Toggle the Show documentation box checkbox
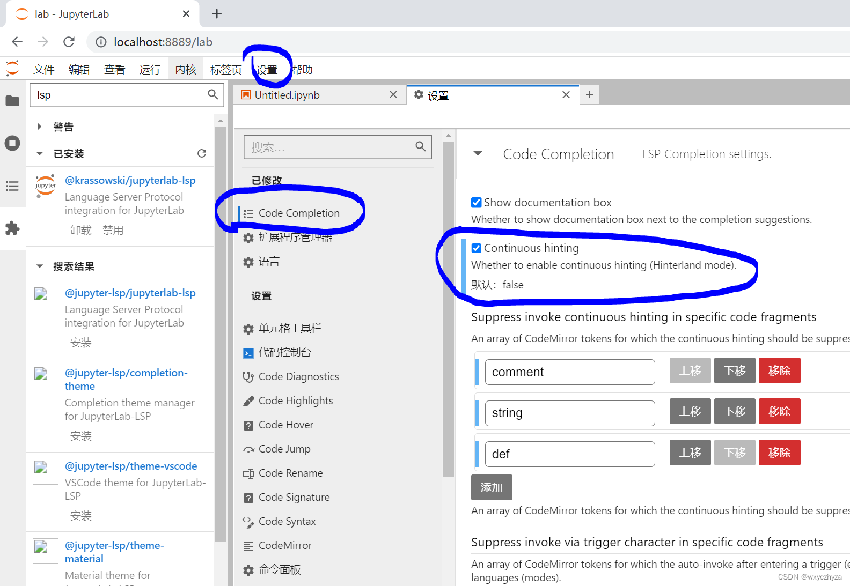850x586 pixels. [476, 202]
